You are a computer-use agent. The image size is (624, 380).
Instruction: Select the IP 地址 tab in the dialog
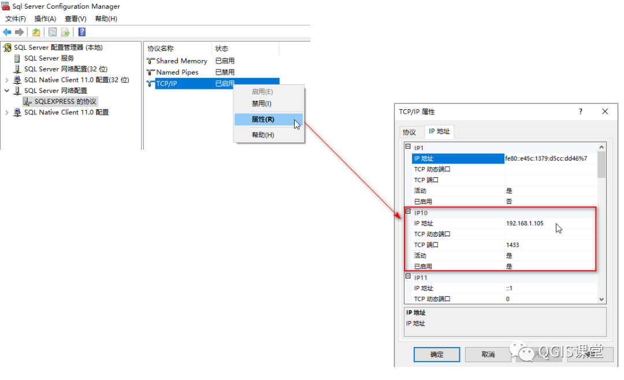[439, 131]
